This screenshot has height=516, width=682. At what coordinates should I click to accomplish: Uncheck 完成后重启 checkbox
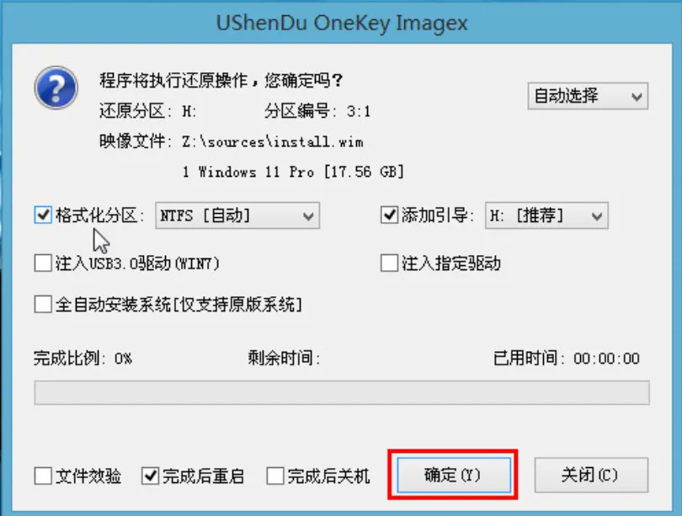pos(150,476)
